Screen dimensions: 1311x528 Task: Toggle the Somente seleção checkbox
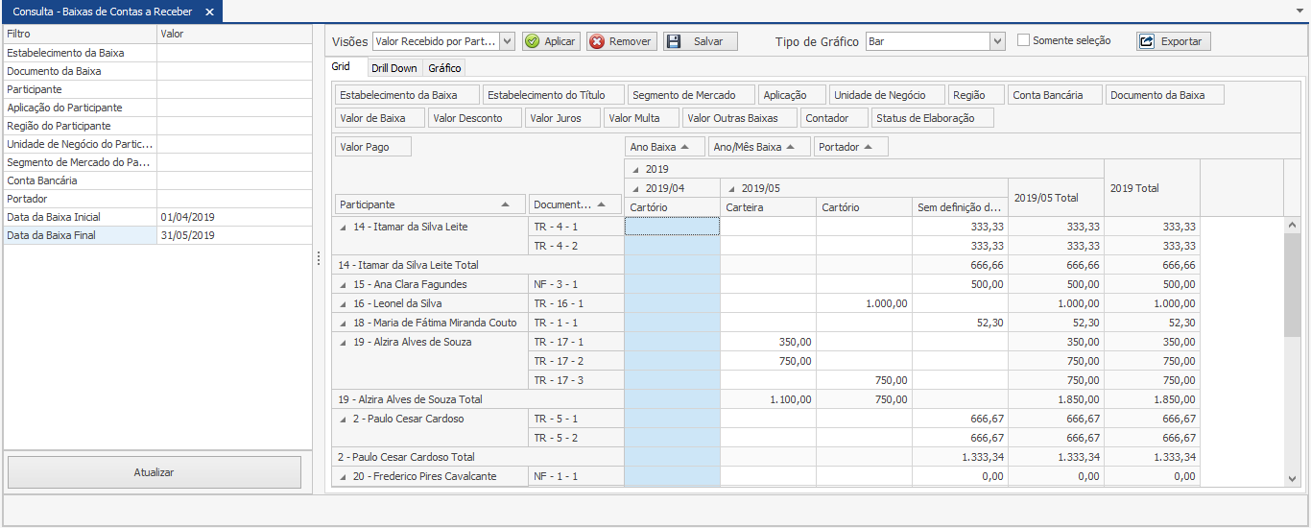click(1023, 40)
